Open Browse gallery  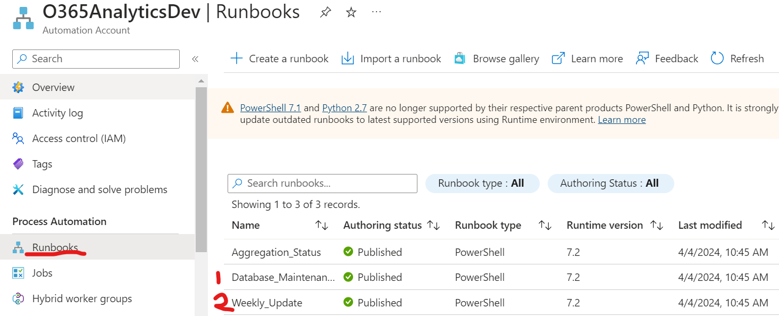[x=497, y=59]
